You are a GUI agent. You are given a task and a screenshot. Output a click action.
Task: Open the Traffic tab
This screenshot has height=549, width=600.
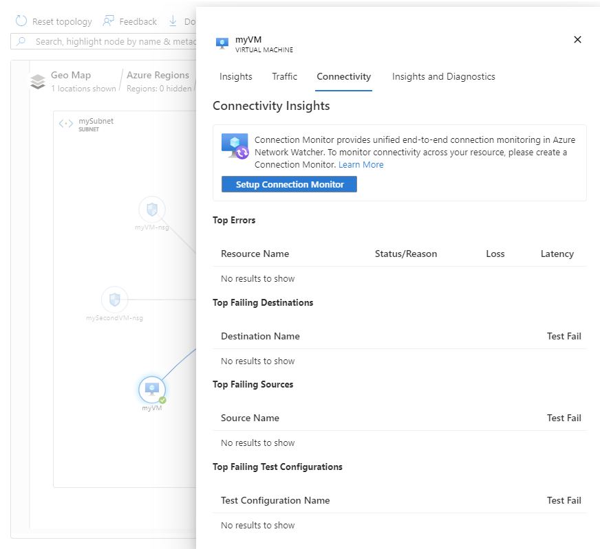point(284,76)
